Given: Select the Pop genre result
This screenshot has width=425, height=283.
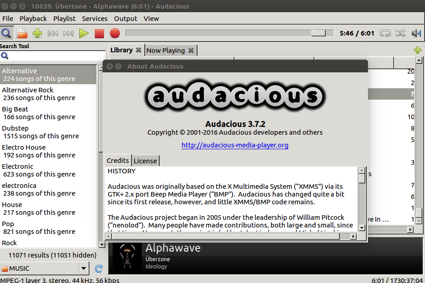Looking at the screenshot, I should click(48, 228).
